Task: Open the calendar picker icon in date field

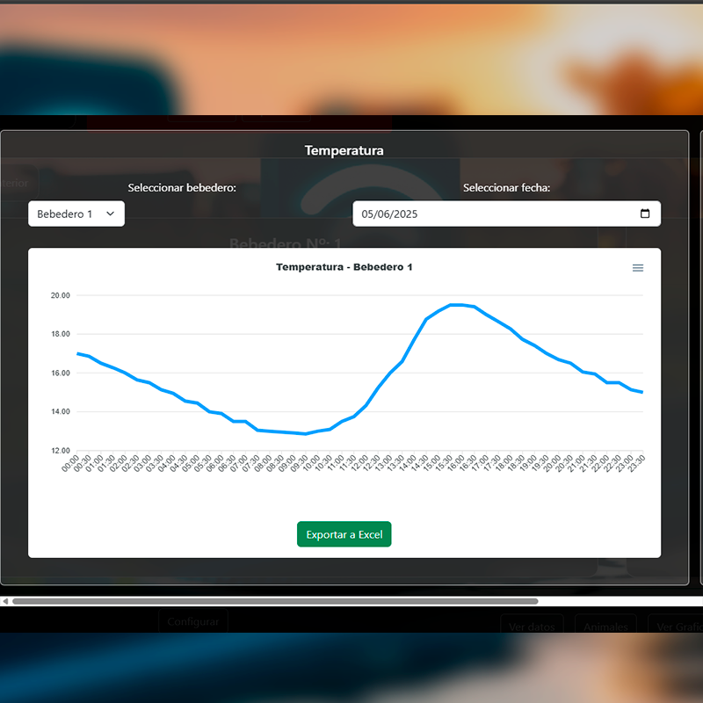Action: coord(645,214)
